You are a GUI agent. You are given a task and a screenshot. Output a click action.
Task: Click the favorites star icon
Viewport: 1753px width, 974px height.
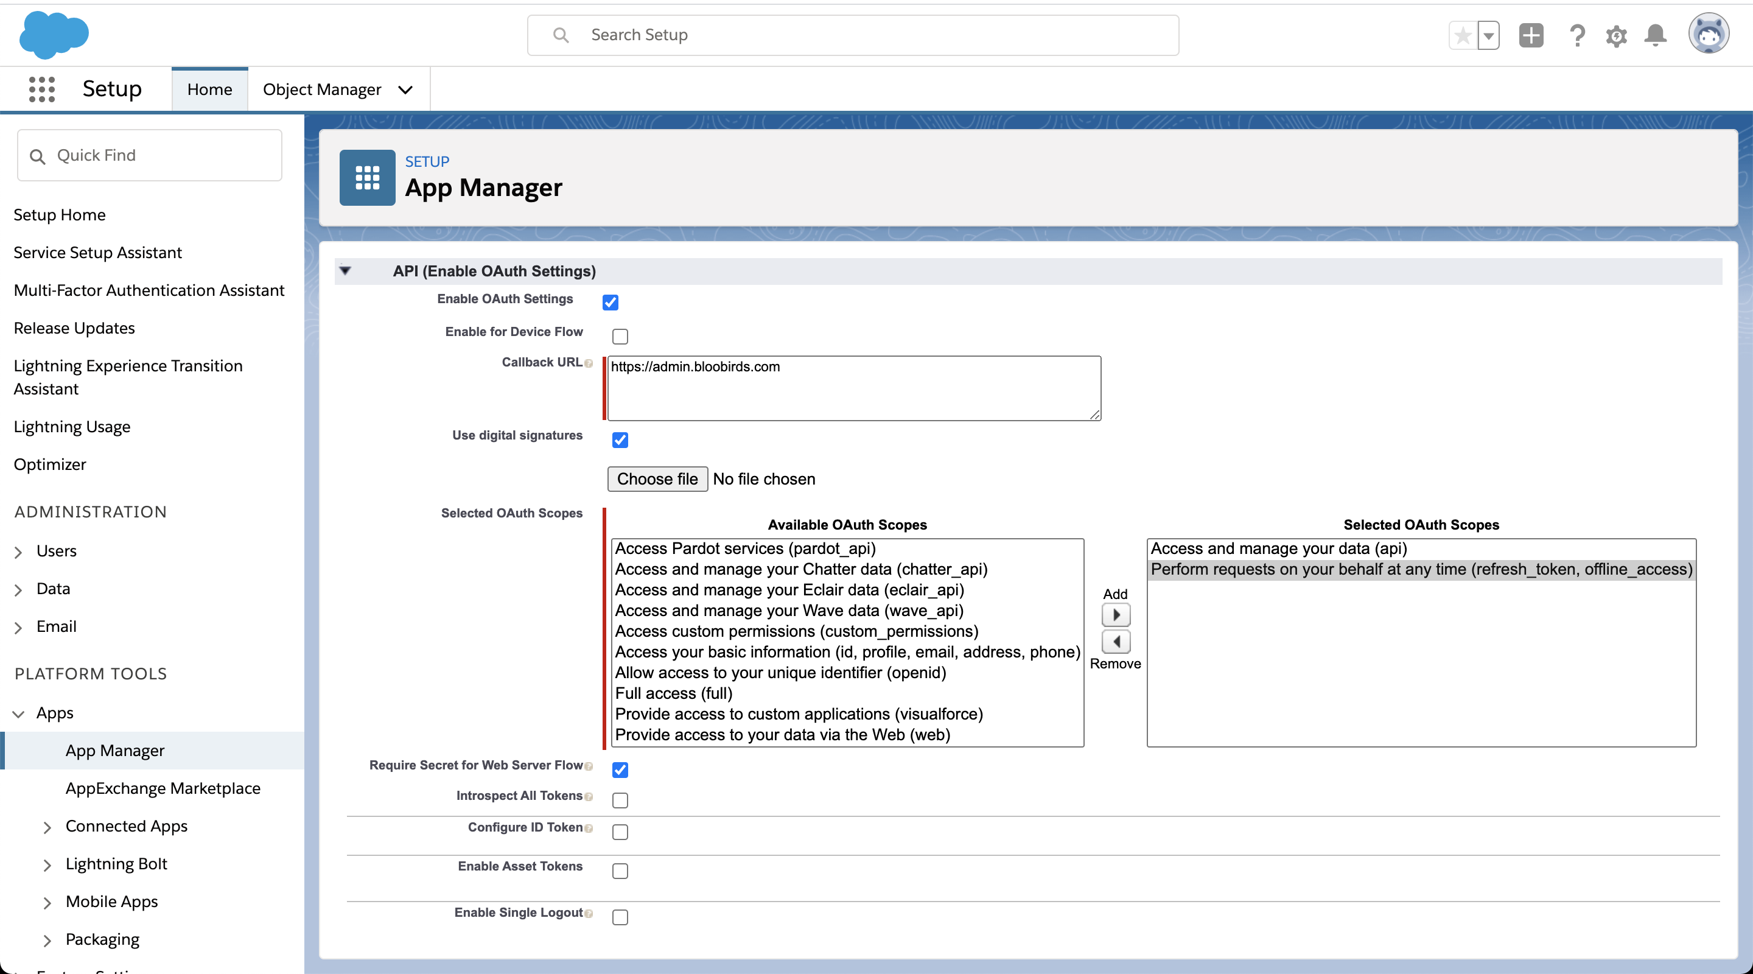tap(1463, 35)
